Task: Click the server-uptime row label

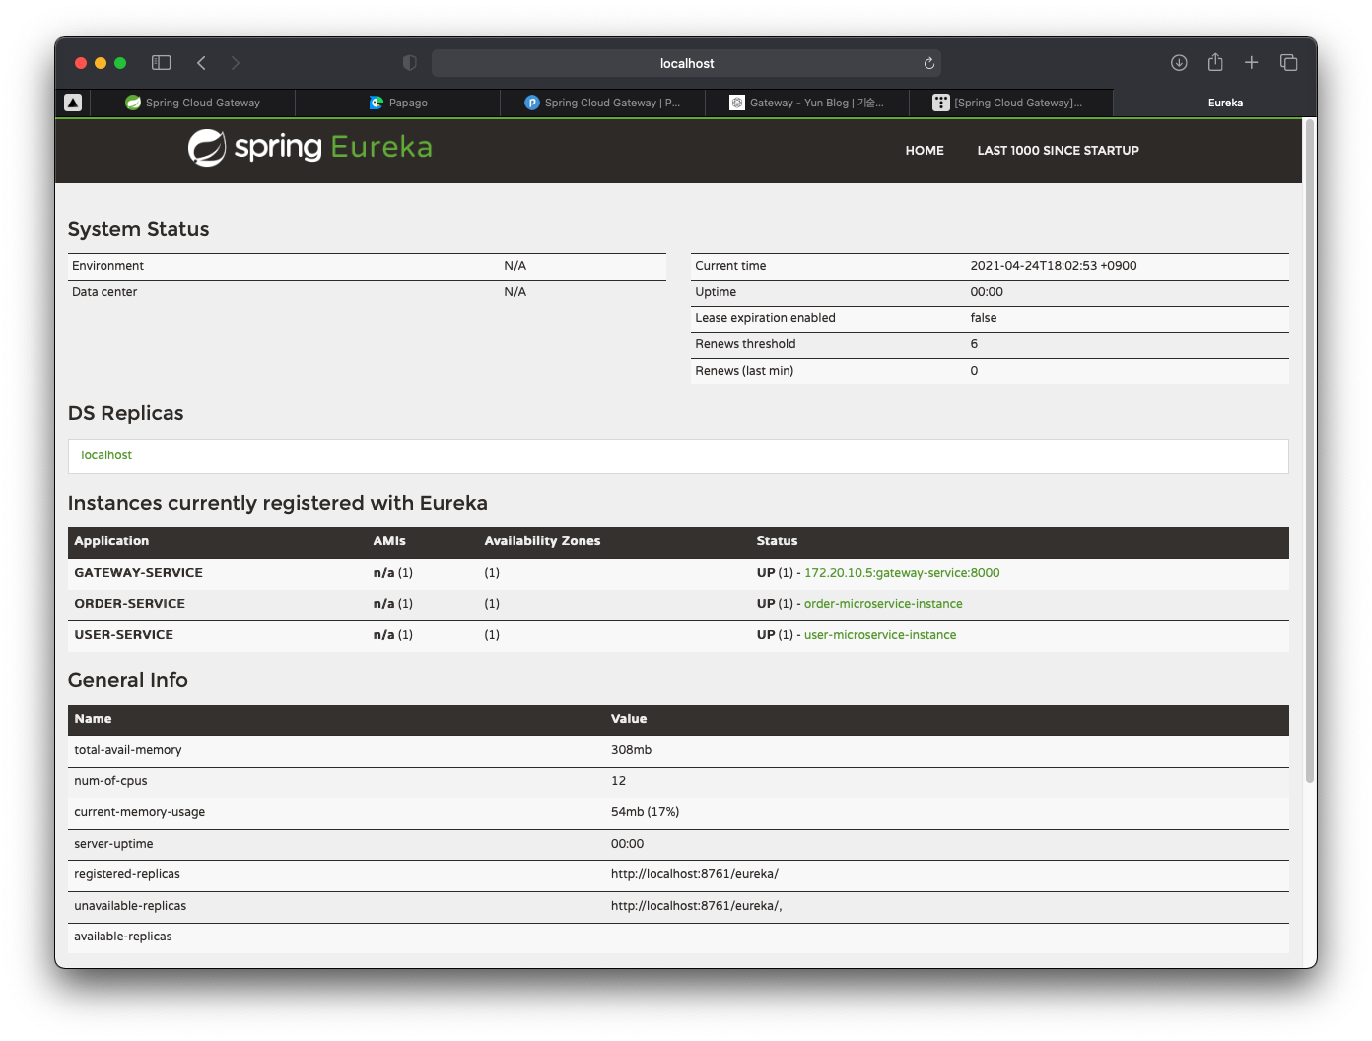Action: point(113,844)
